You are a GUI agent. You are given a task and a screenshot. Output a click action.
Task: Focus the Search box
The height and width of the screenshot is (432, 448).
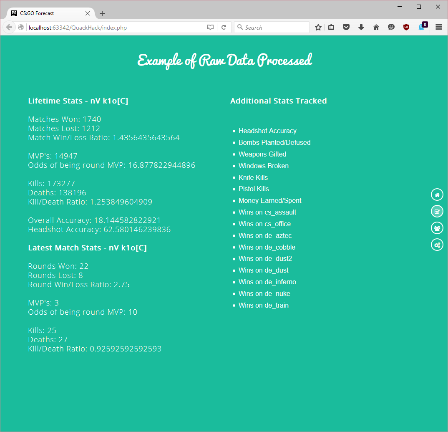click(x=272, y=28)
